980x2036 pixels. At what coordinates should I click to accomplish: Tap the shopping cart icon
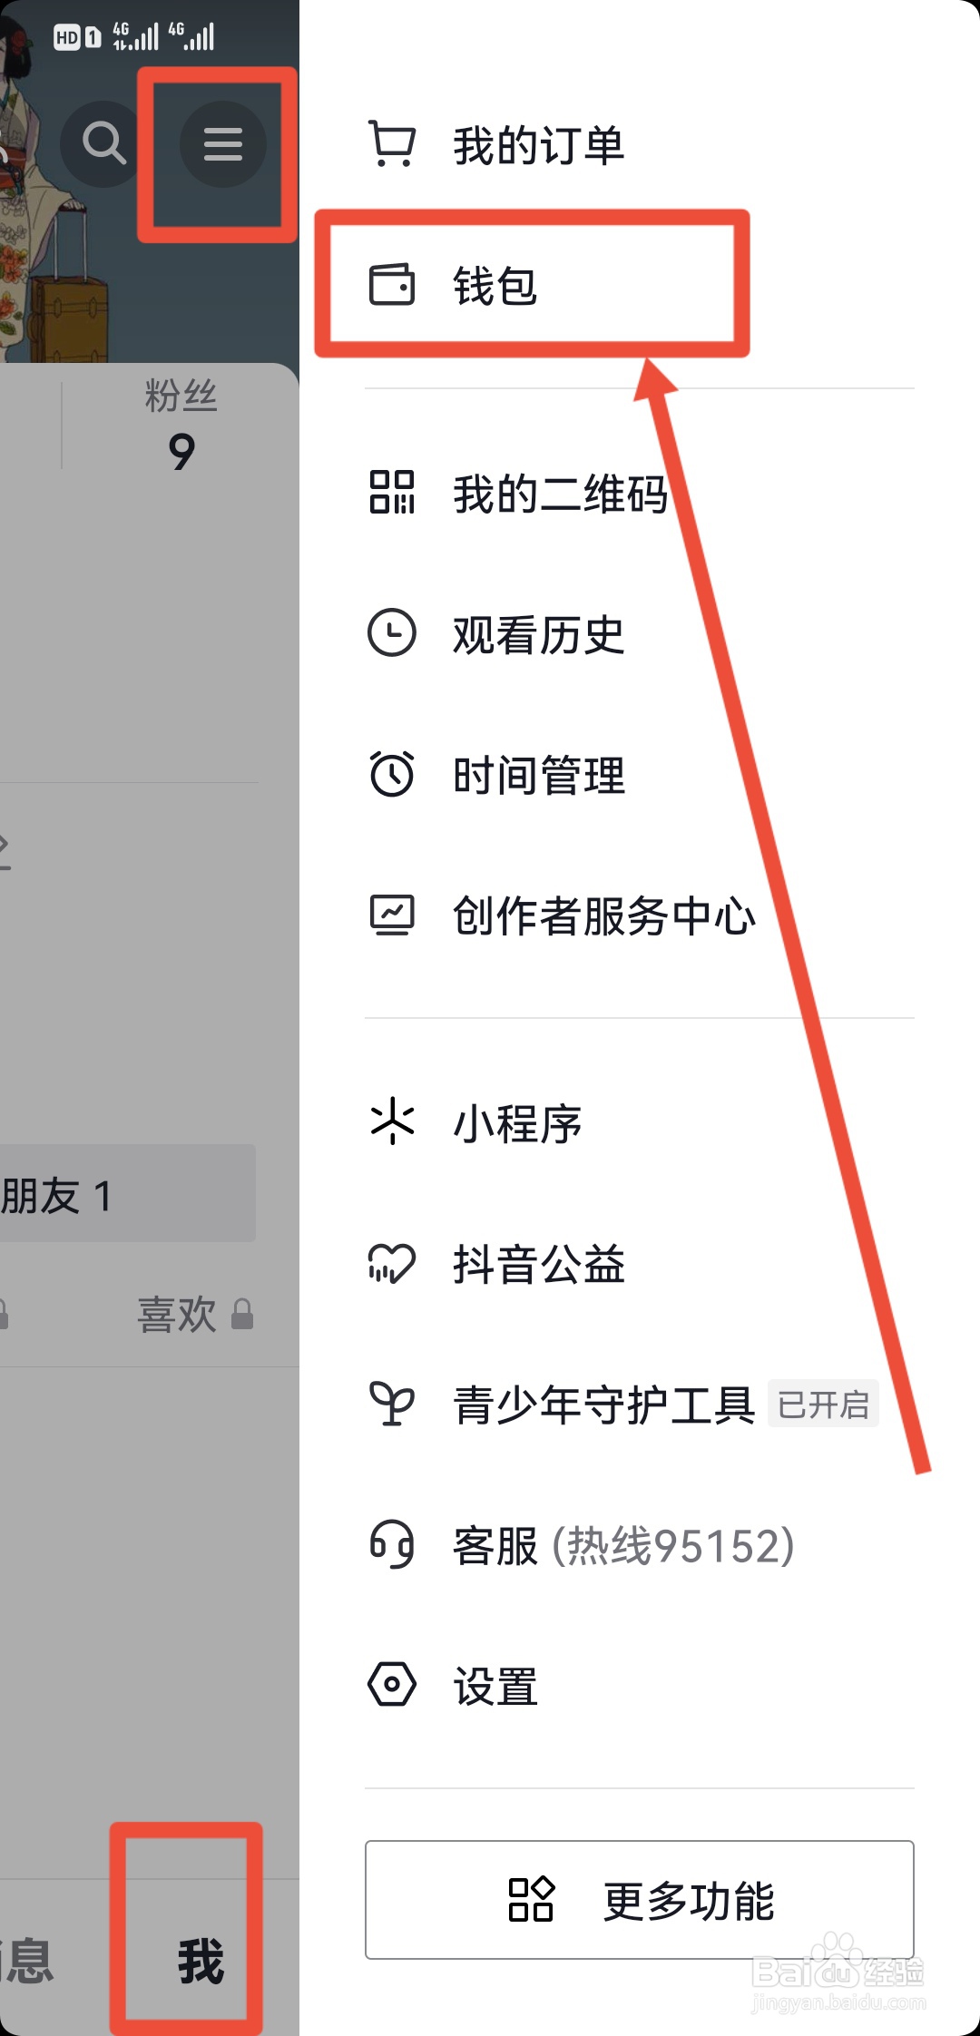pos(392,144)
